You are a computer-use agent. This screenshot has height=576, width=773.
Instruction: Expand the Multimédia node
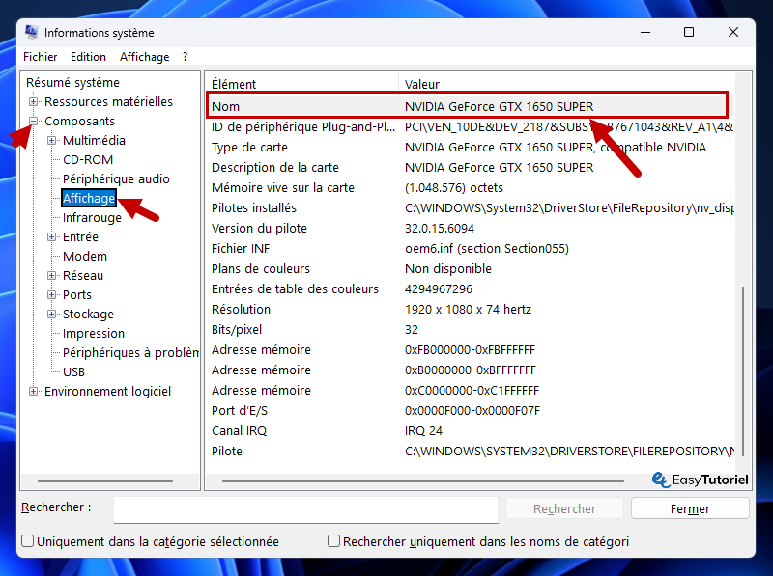pos(51,140)
